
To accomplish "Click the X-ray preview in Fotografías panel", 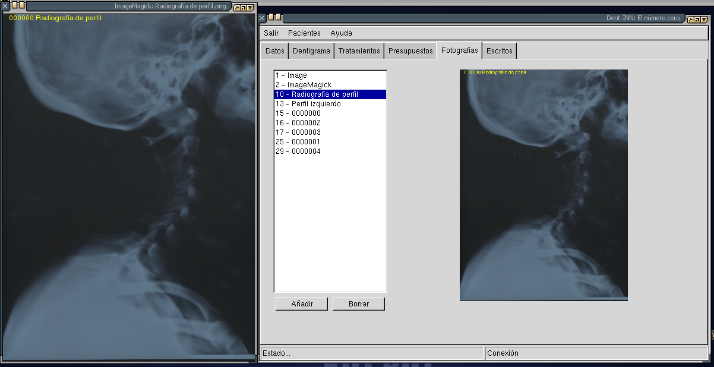I will pyautogui.click(x=544, y=185).
